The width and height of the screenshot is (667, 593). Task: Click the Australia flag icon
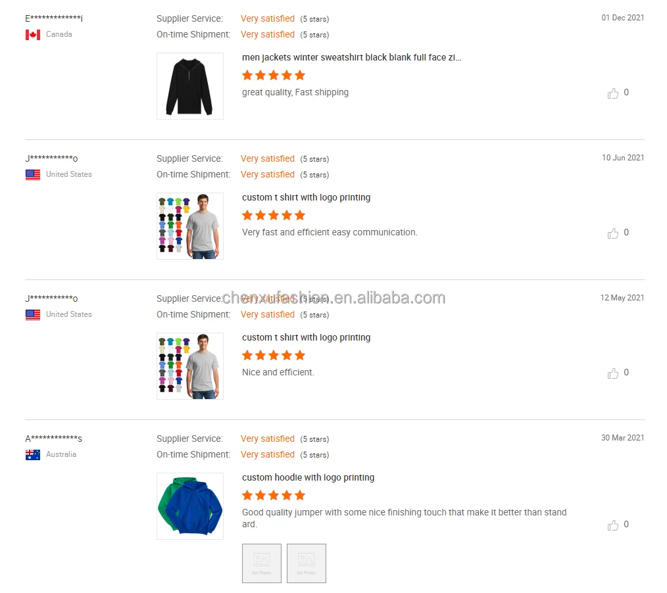click(x=33, y=455)
